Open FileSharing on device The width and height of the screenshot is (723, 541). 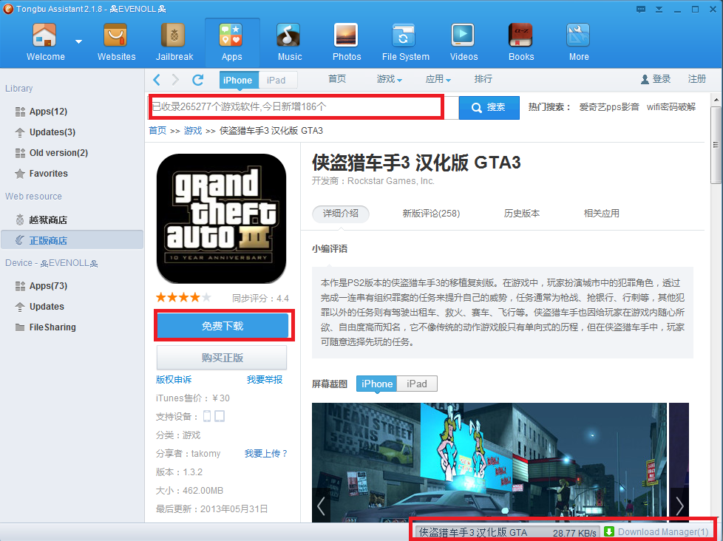click(52, 327)
